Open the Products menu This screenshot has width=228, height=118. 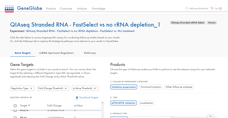click(x=51, y=8)
